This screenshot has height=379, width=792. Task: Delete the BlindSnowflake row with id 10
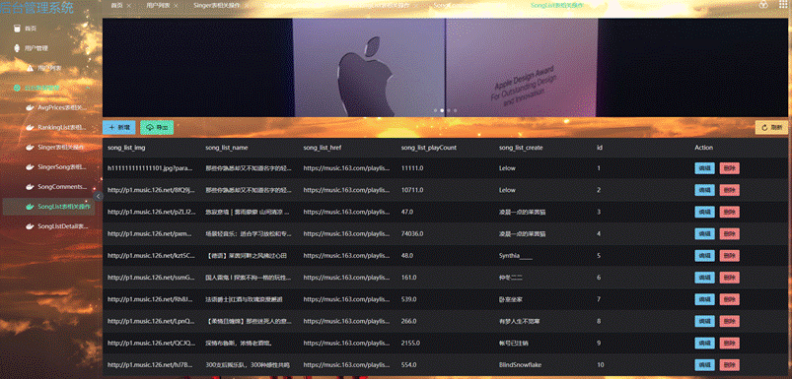[x=729, y=365]
